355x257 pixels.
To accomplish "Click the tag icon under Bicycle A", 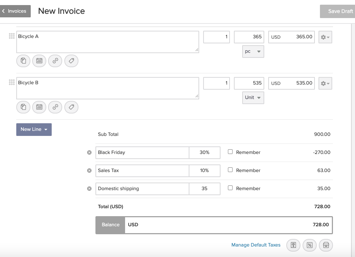I will point(71,61).
